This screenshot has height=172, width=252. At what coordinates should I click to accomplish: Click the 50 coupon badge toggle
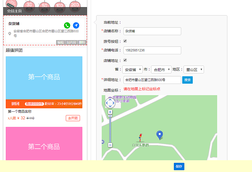tap(44, 5)
